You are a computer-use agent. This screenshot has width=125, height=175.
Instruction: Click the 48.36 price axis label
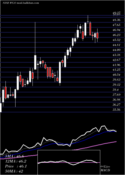[x=116, y=20]
